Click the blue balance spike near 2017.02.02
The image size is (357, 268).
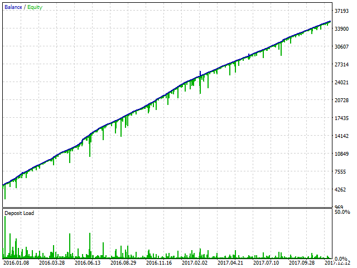[200, 74]
